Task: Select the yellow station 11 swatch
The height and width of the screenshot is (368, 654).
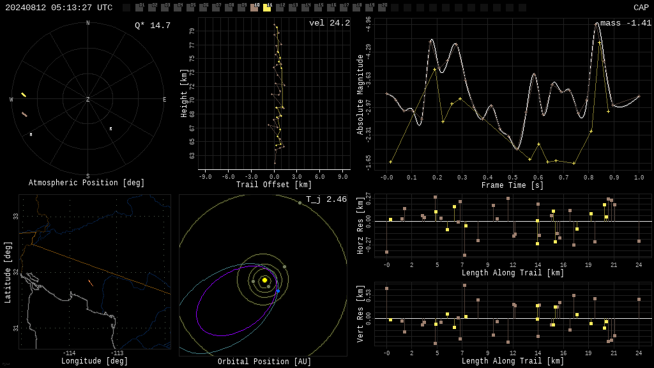Action: click(x=267, y=8)
